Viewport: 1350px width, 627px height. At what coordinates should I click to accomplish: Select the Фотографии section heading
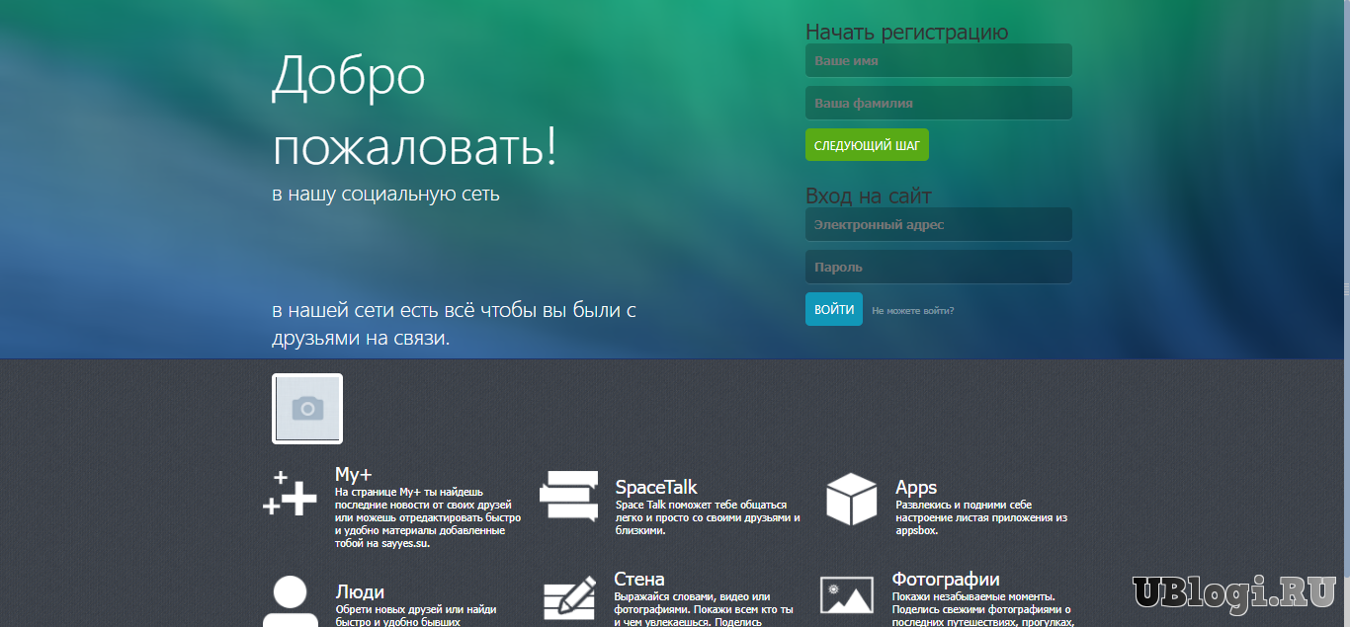945,580
